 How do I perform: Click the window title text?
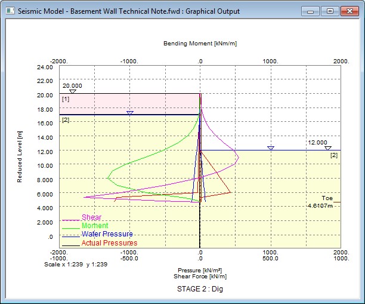pos(129,11)
